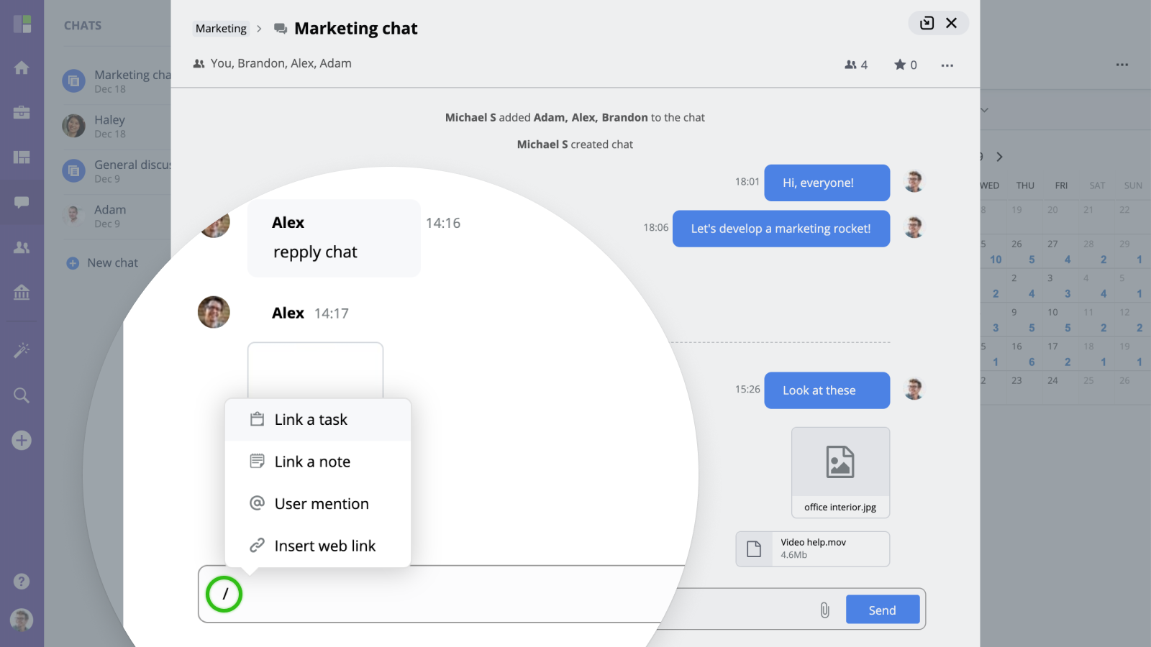Screen dimensions: 1151x647
Task: Pop out the chat window icon
Action: 927,23
